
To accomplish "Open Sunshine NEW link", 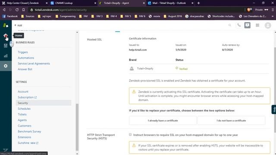I will [x=28, y=143].
